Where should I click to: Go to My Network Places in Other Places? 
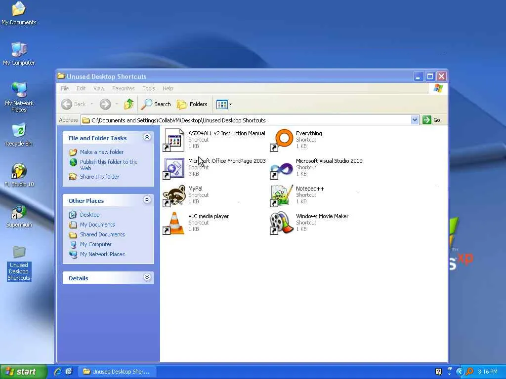click(x=102, y=254)
